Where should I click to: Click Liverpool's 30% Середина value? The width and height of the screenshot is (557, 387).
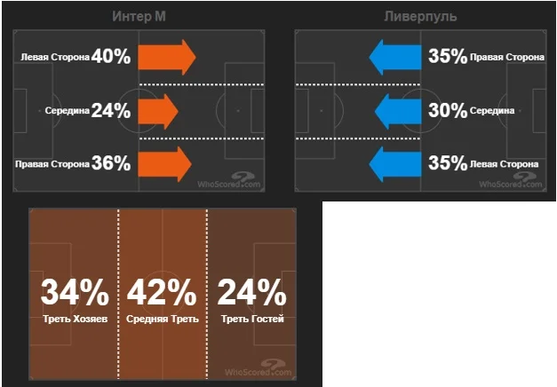447,111
